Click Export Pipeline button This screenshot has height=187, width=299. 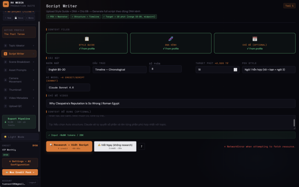(19, 122)
